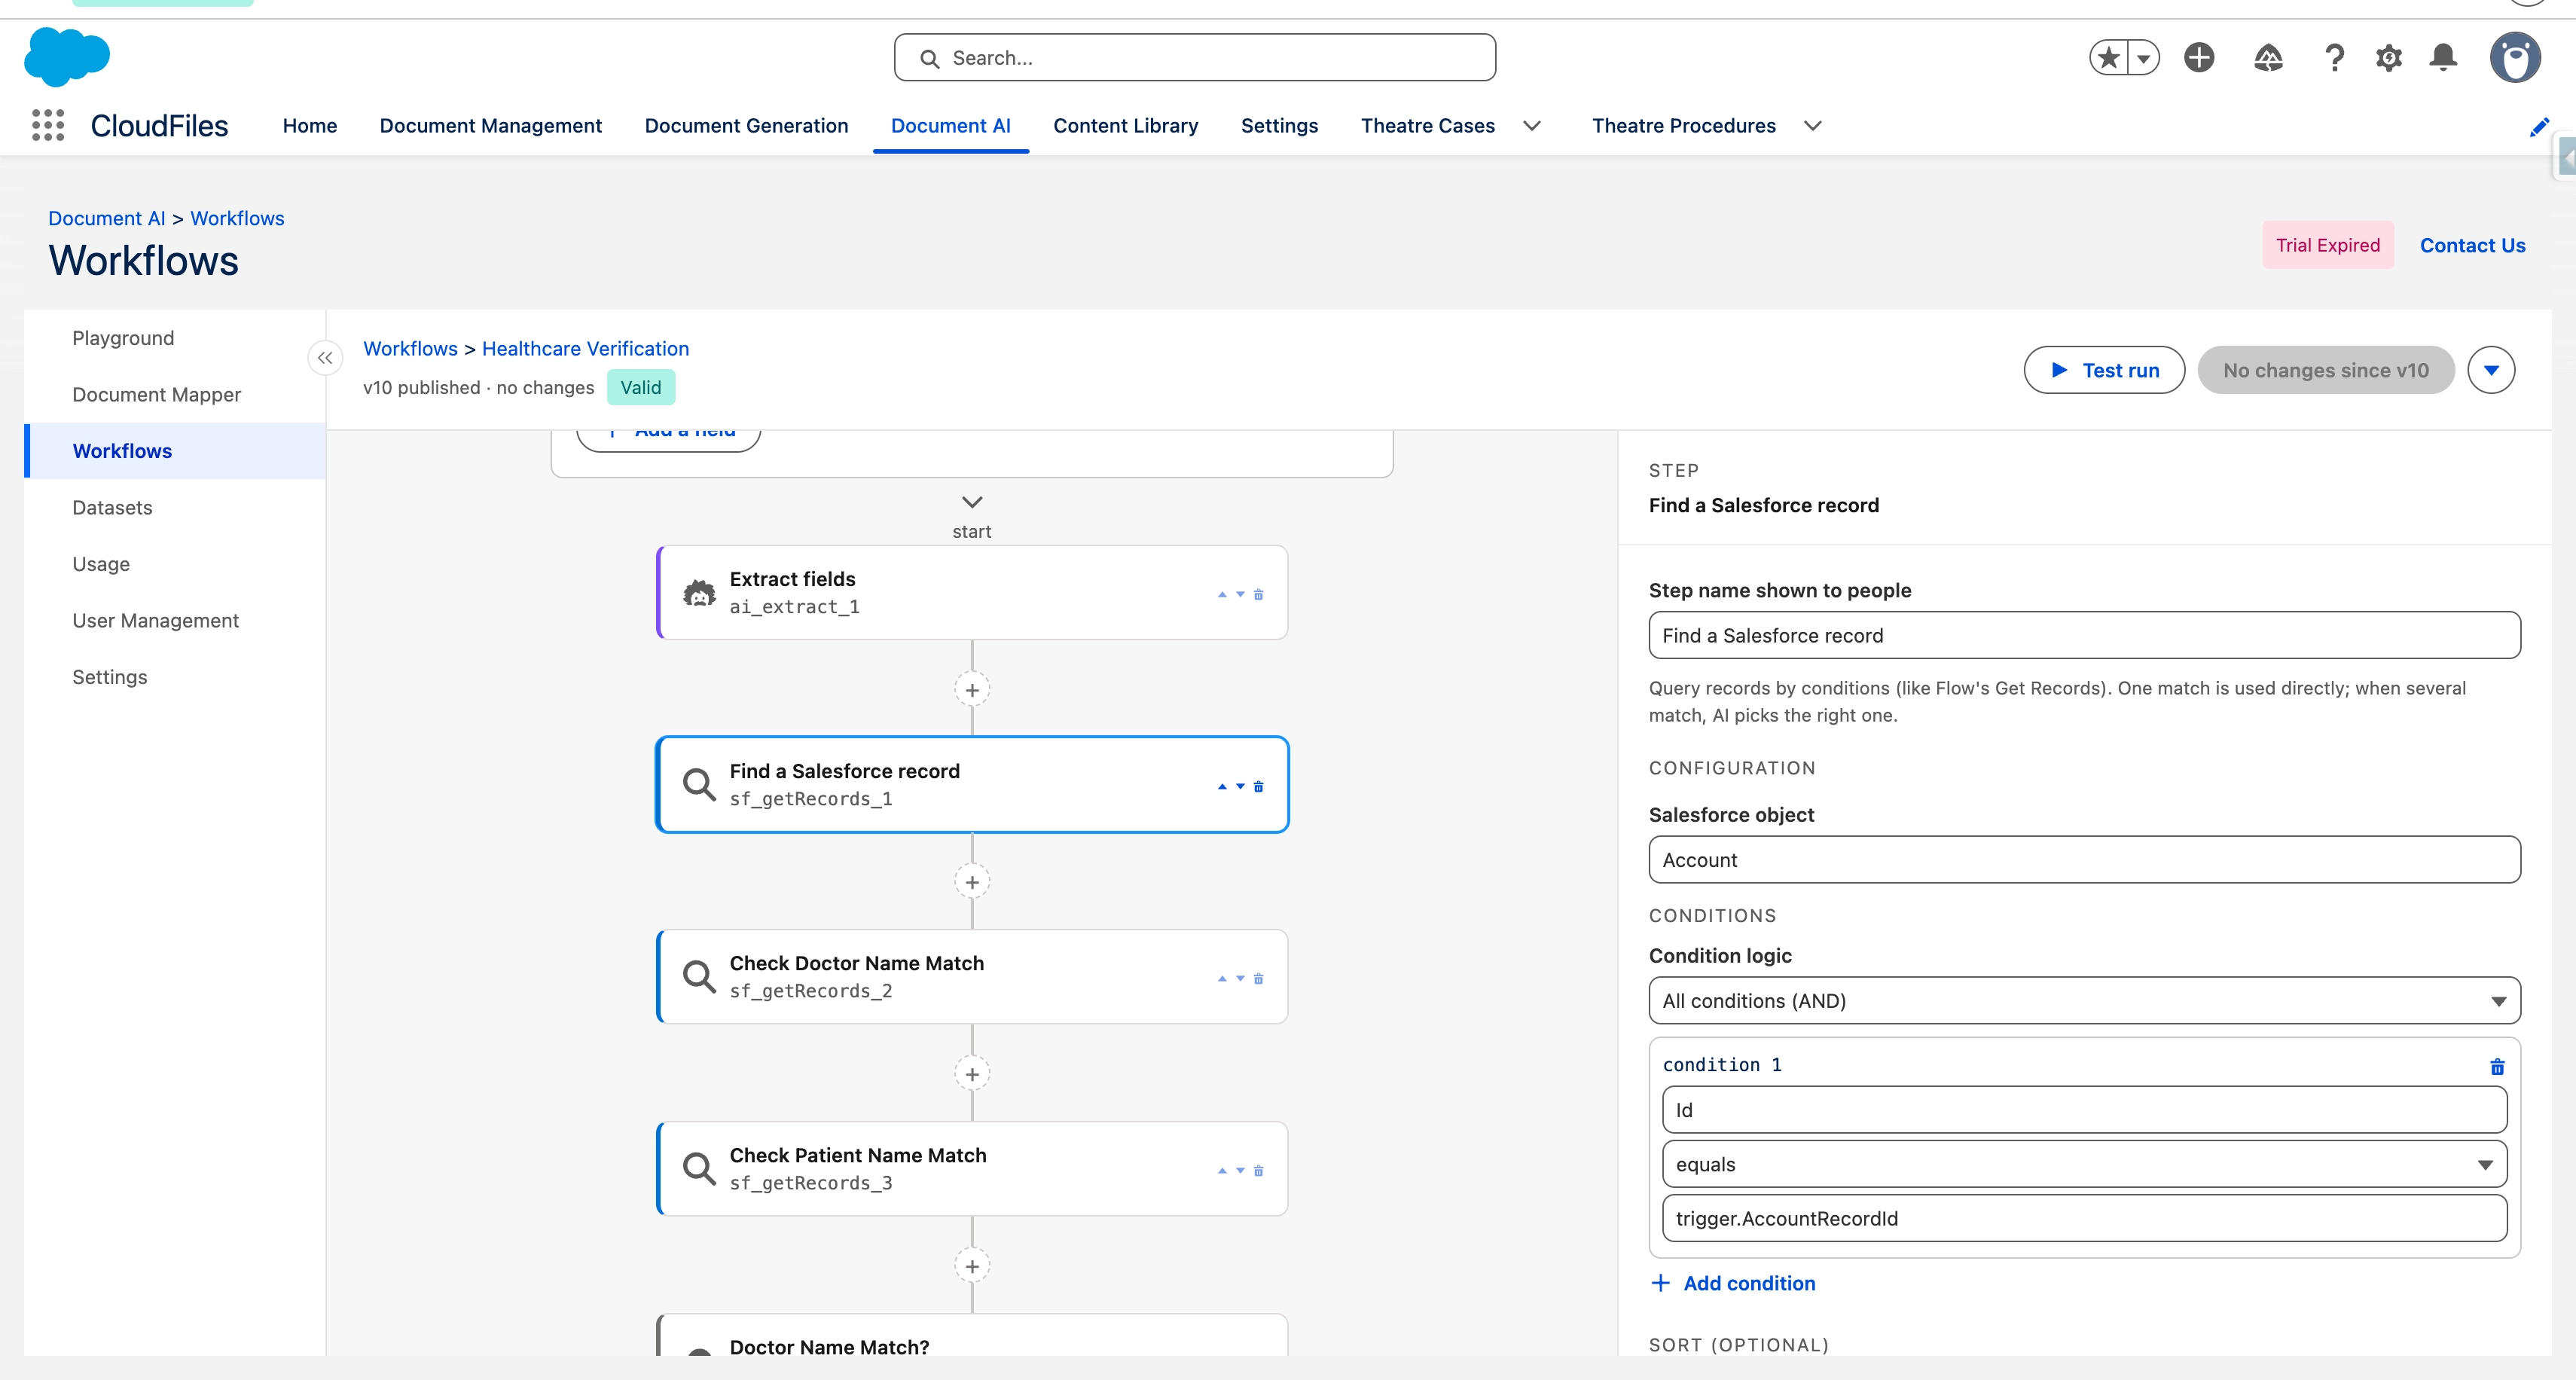Delete condition 1 with trash icon
This screenshot has height=1380, width=2576.
(2497, 1067)
